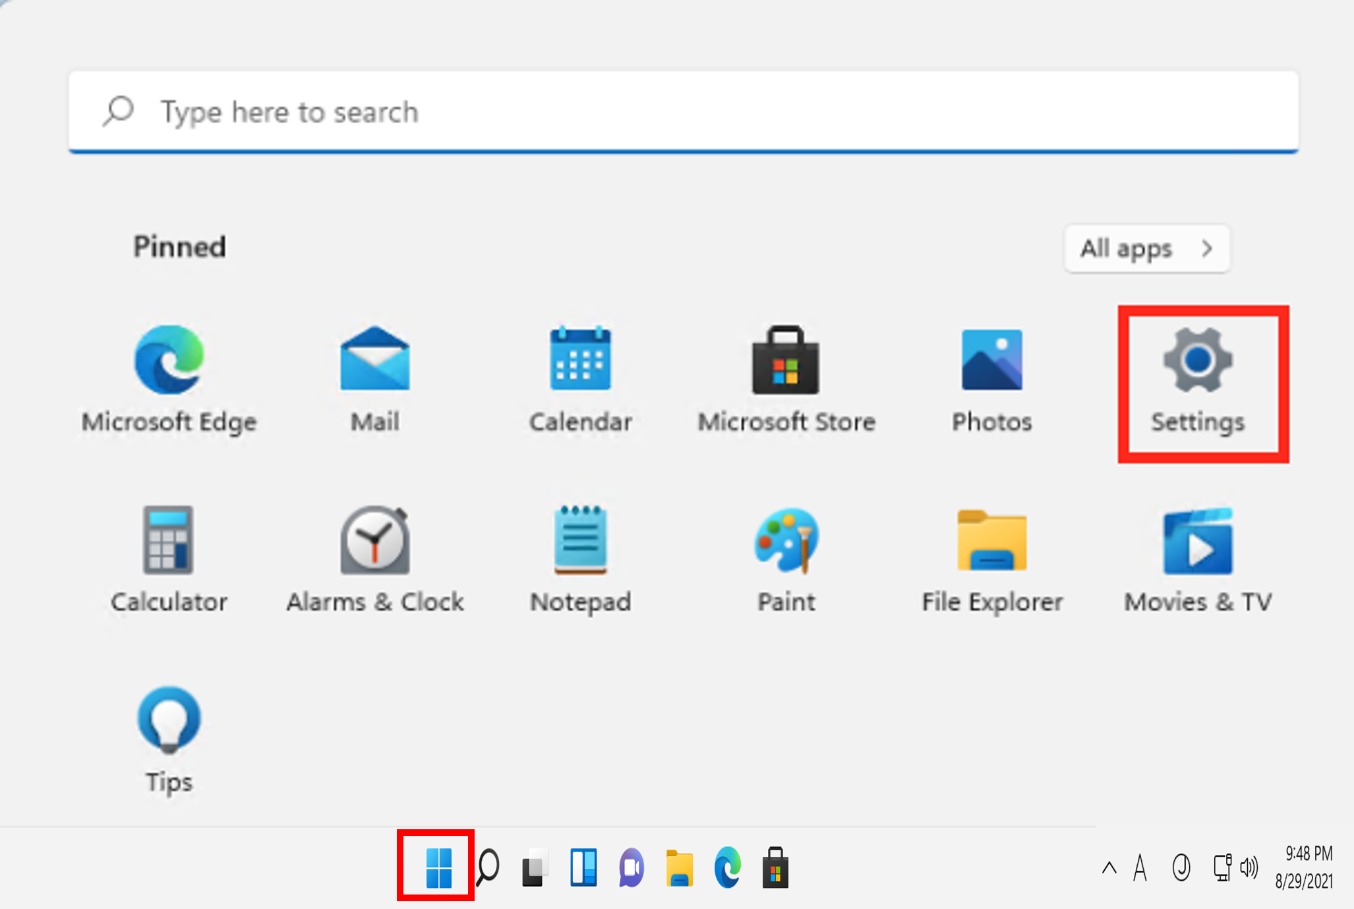Open taskbar Search magnifier icon
Image resolution: width=1354 pixels, height=909 pixels.
tap(488, 867)
